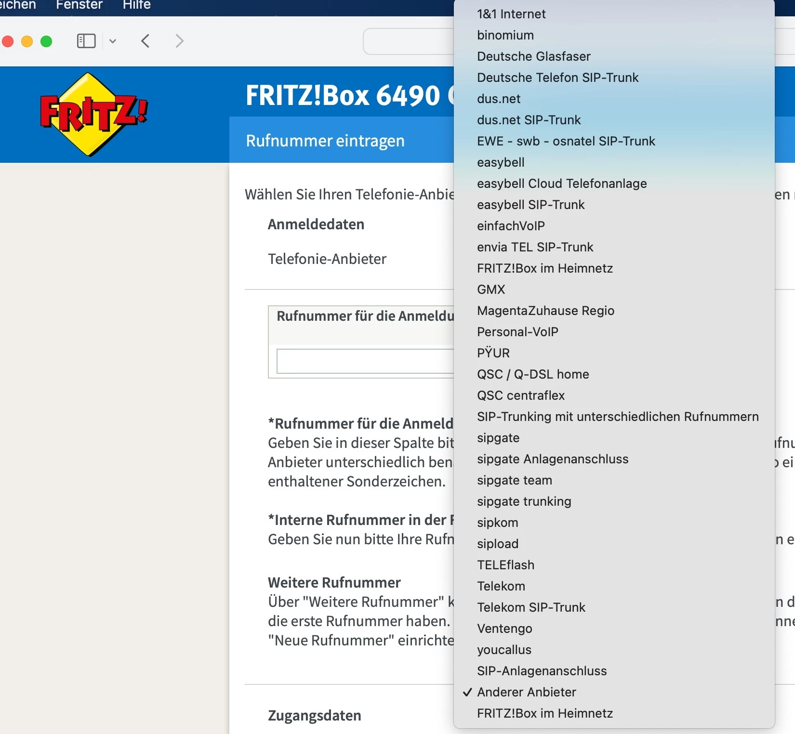Image resolution: width=795 pixels, height=734 pixels.
Task: Pick TELEflash provider entry
Action: pyautogui.click(x=614, y=565)
